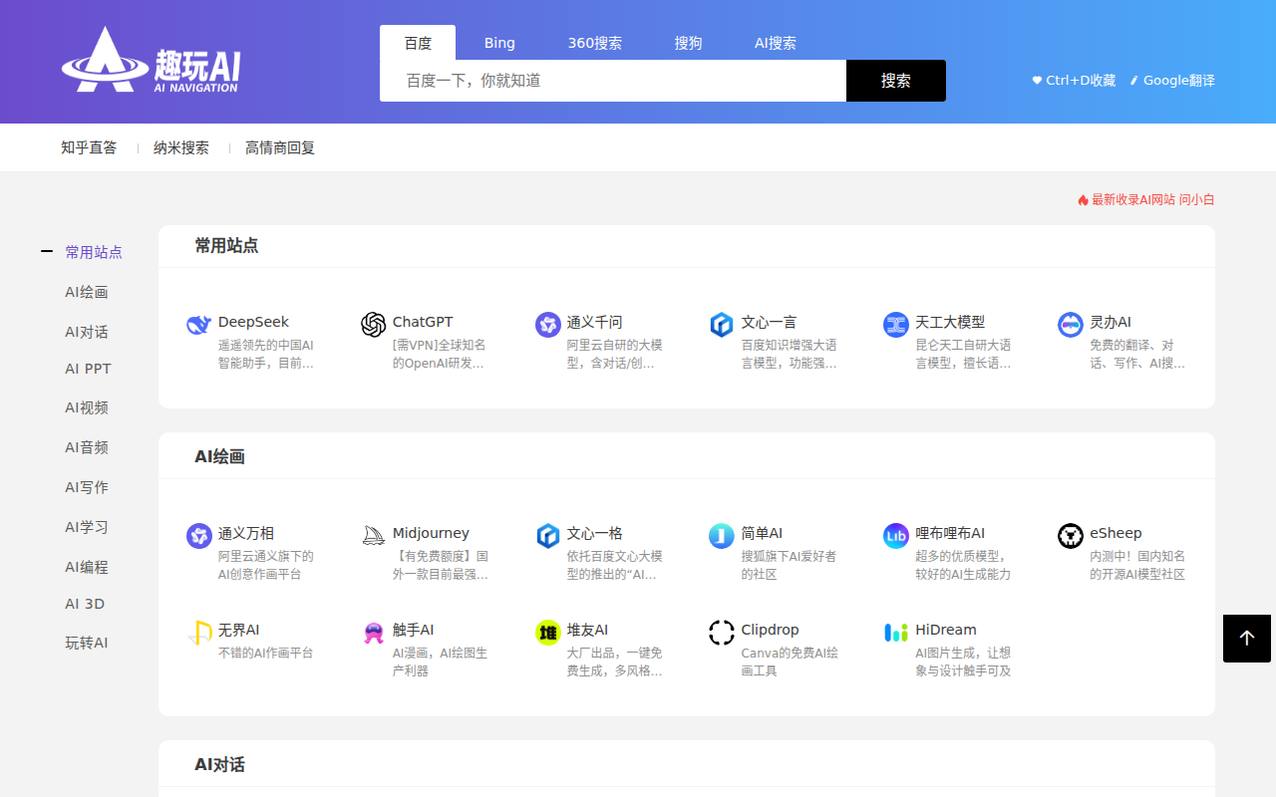
Task: Open the 问小白 link in the notice line
Action: coord(1197,200)
